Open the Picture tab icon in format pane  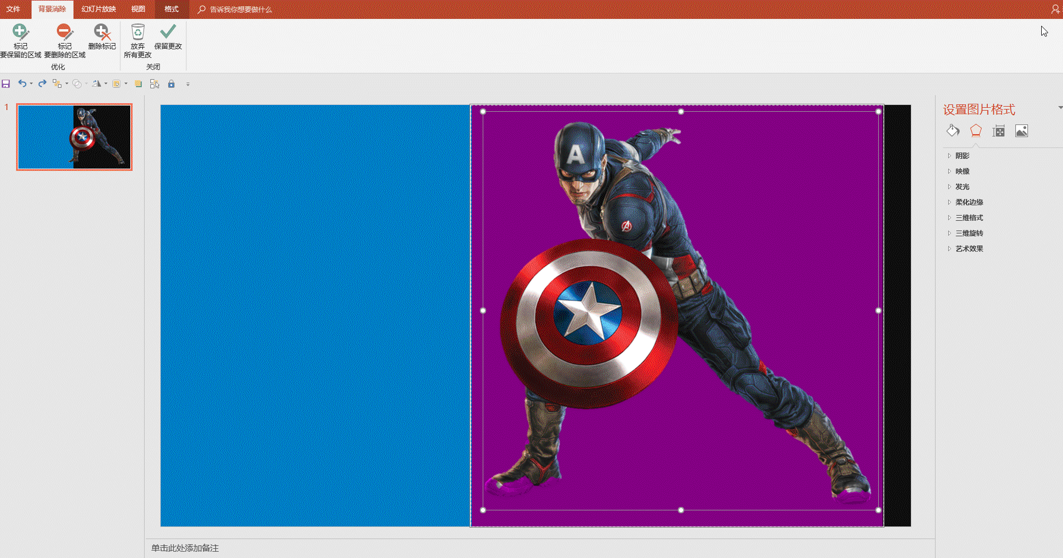click(1022, 131)
